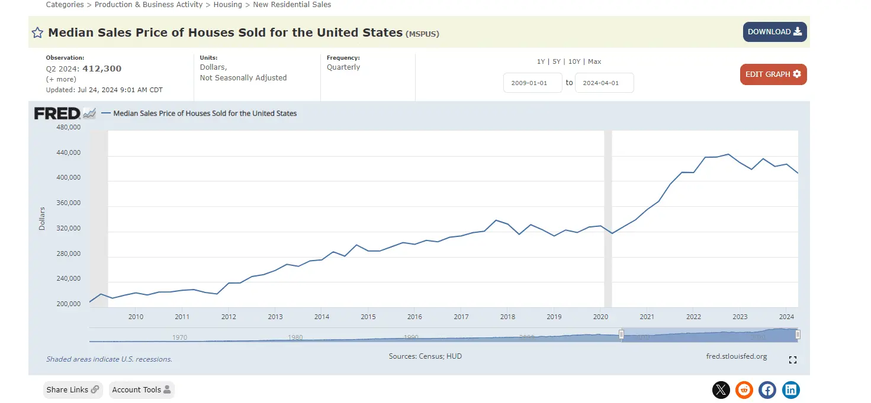Image resolution: width=871 pixels, height=403 pixels.
Task: Select the 5Y date range
Action: pyautogui.click(x=556, y=61)
